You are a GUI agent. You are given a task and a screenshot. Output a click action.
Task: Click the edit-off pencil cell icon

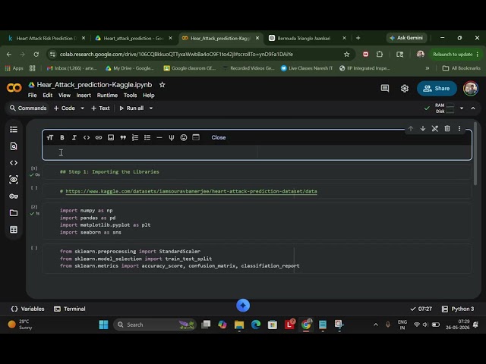click(x=435, y=128)
